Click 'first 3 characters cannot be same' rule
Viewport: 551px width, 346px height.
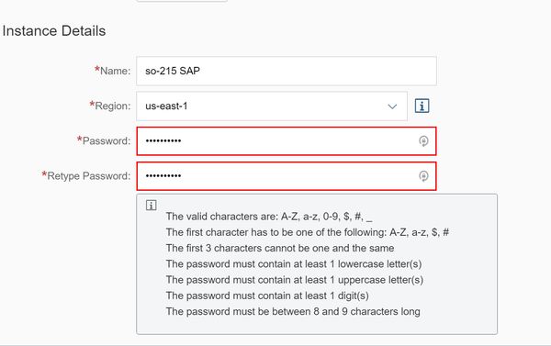(280, 248)
